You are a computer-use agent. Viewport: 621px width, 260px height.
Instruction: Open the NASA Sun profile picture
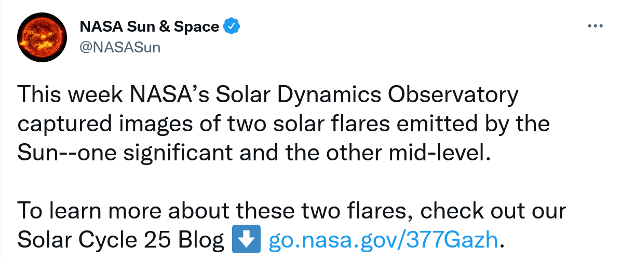42,36
